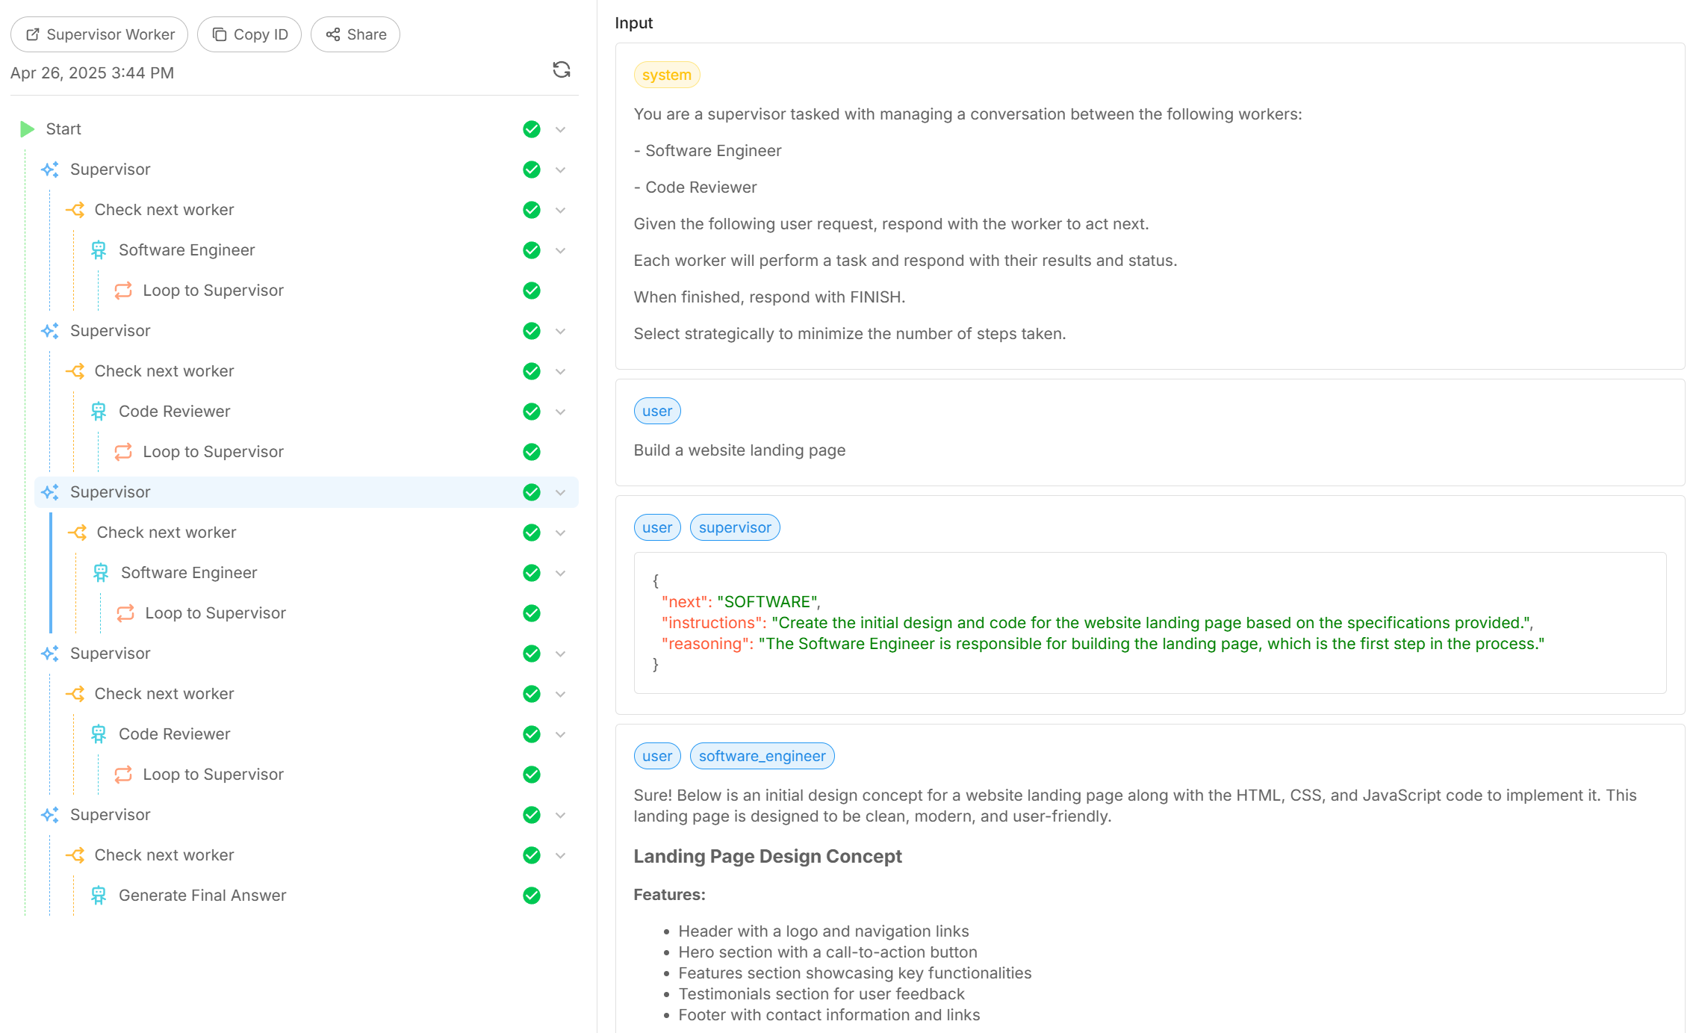Click the green success check on the Start row
The image size is (1699, 1033).
531,128
